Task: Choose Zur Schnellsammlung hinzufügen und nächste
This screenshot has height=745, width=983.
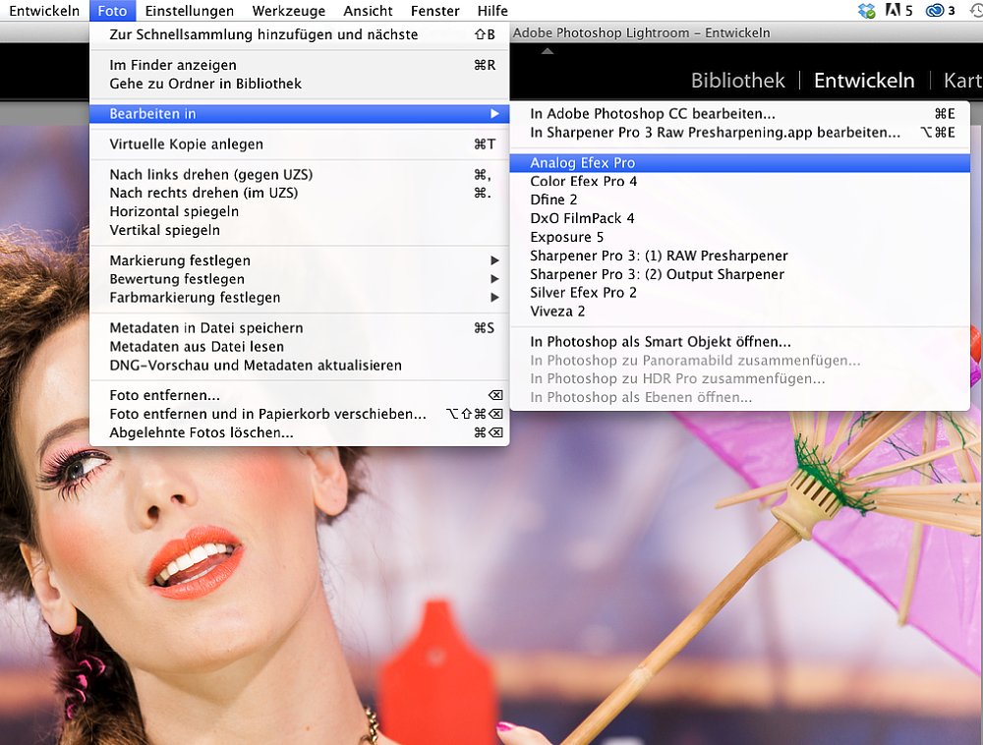Action: pyautogui.click(x=300, y=34)
